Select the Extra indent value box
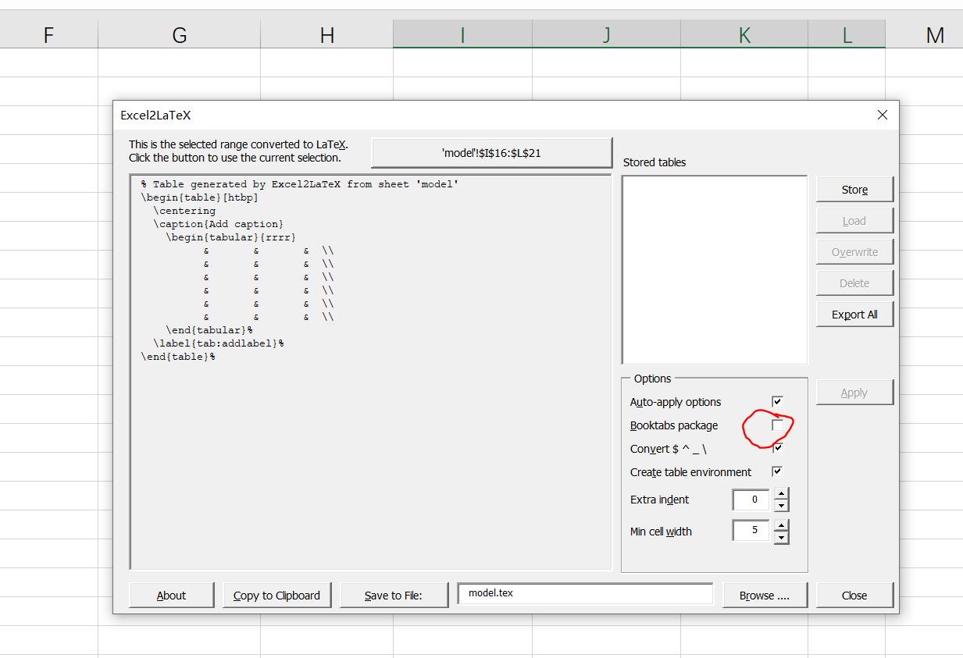963x658 pixels. (x=751, y=500)
